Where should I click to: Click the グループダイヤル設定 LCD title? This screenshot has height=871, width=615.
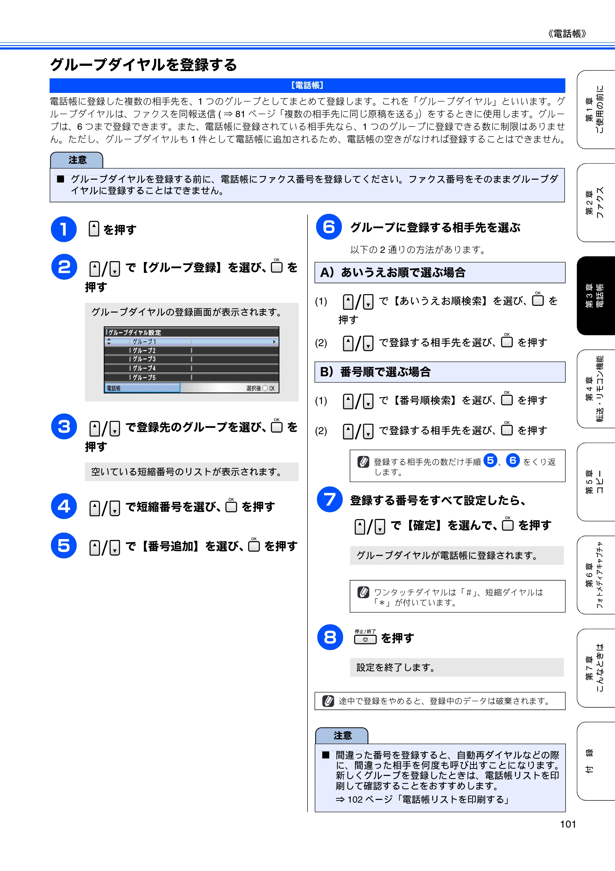[135, 332]
